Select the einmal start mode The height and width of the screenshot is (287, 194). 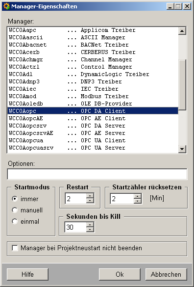[x=15, y=221]
